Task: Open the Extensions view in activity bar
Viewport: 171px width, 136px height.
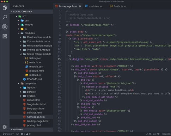Action: click(x=5, y=36)
